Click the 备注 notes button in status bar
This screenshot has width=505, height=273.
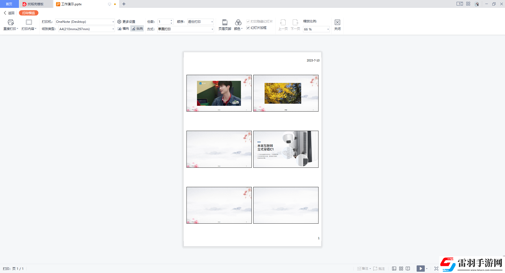coord(363,269)
